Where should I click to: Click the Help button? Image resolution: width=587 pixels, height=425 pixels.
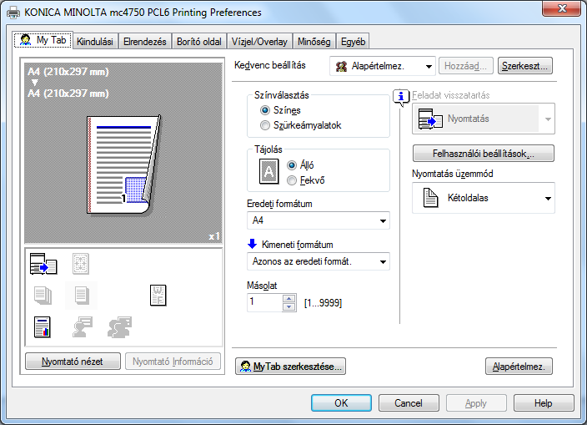click(x=544, y=403)
